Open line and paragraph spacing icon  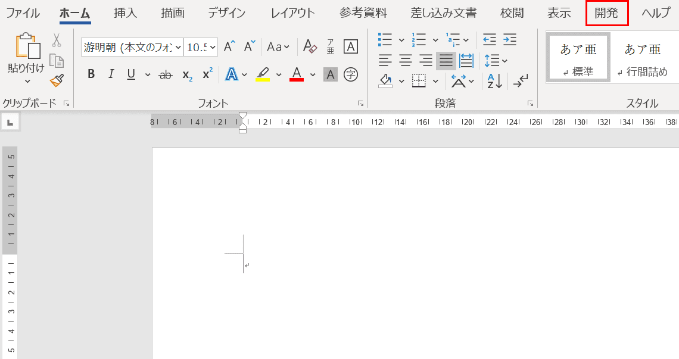[492, 60]
